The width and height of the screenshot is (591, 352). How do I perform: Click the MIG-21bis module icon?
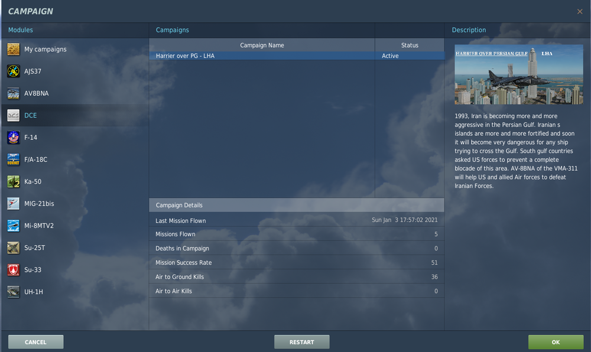click(x=13, y=204)
